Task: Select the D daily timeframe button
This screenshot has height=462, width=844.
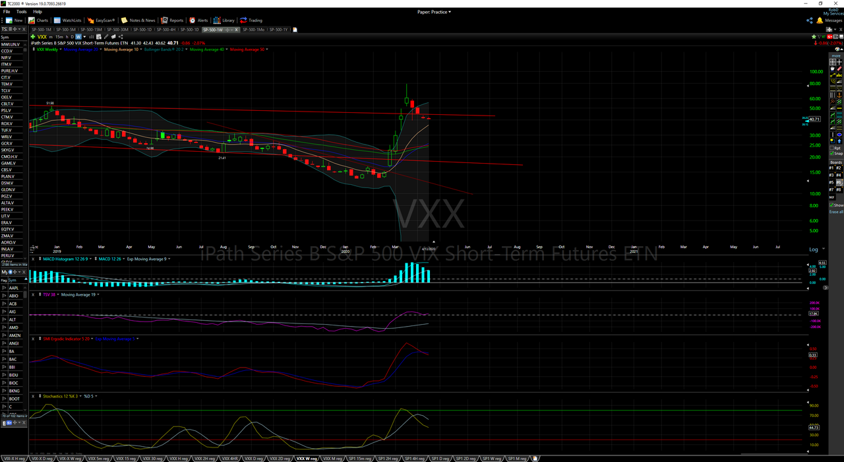Action: tap(73, 36)
